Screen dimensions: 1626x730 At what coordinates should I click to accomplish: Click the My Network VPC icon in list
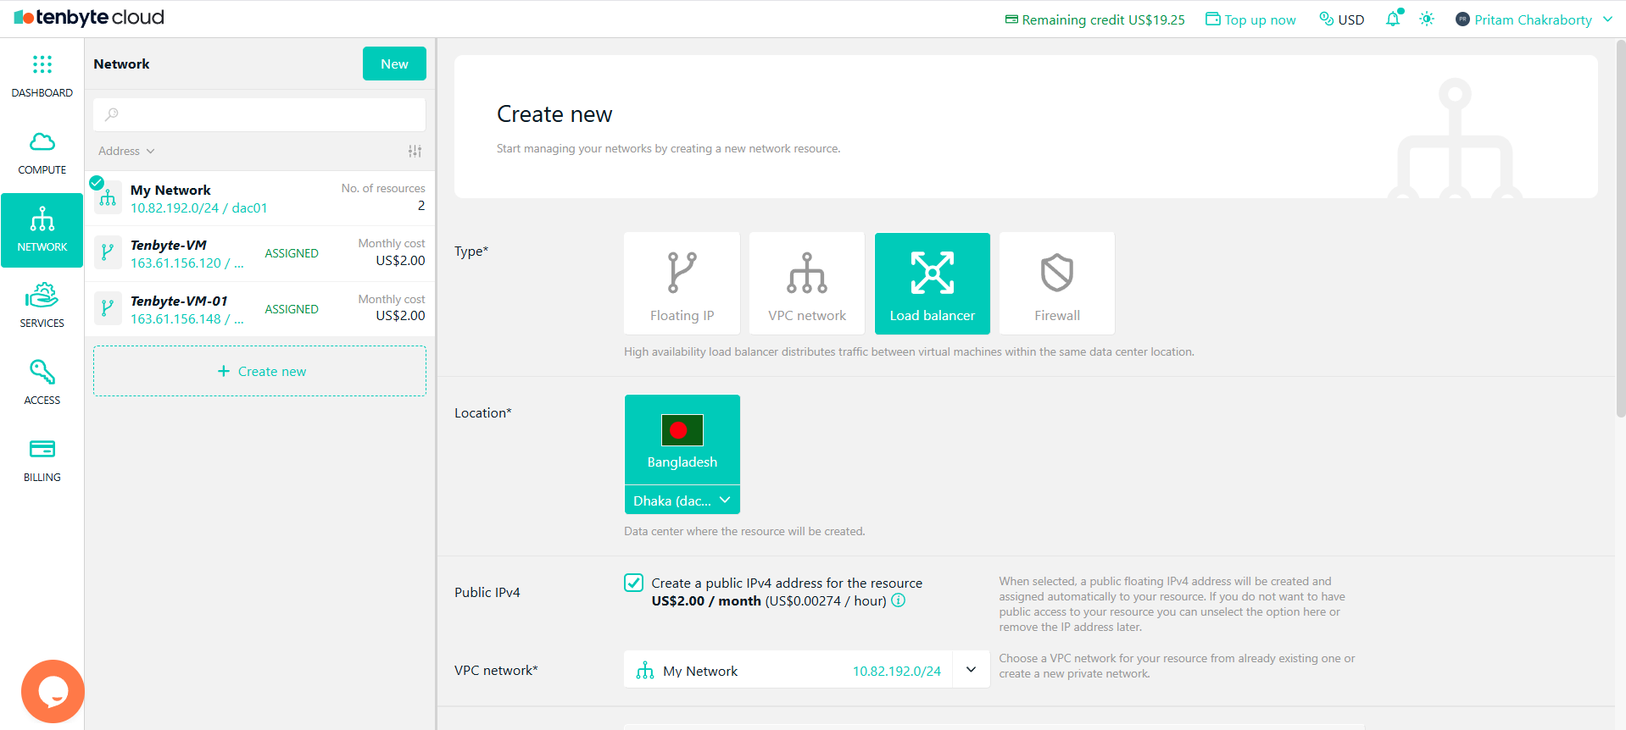pos(108,198)
